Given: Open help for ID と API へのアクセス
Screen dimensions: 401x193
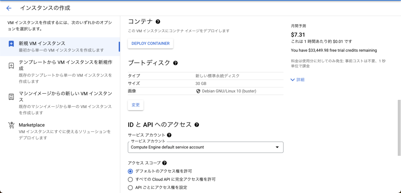Looking at the screenshot, I should (x=197, y=125).
